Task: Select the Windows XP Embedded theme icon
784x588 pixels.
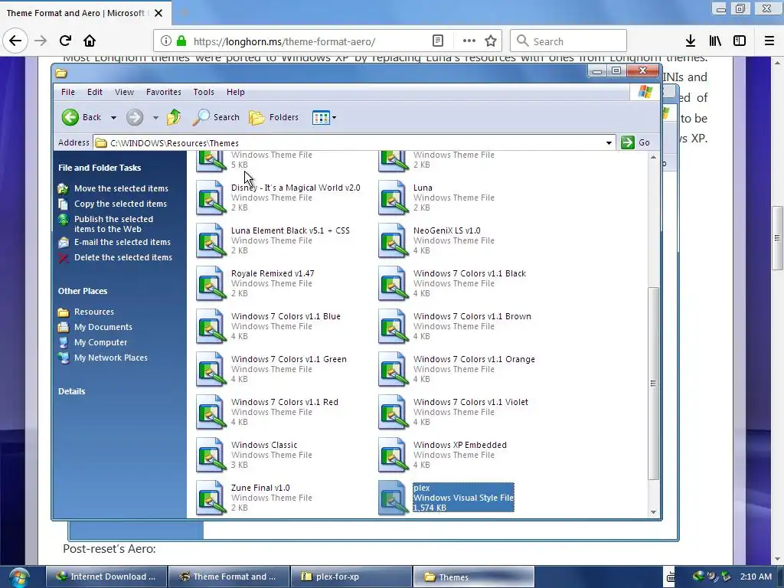Action: (x=393, y=456)
